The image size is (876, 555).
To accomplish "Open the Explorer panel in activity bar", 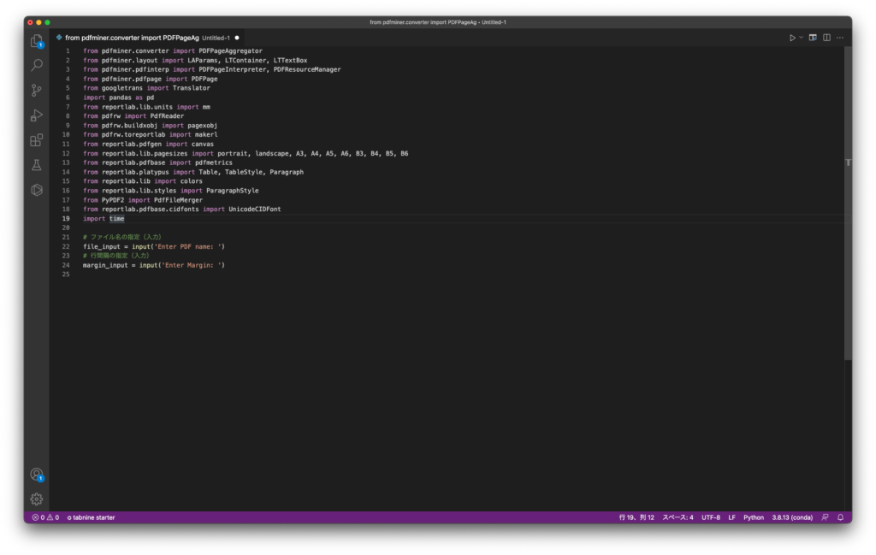I will [37, 40].
